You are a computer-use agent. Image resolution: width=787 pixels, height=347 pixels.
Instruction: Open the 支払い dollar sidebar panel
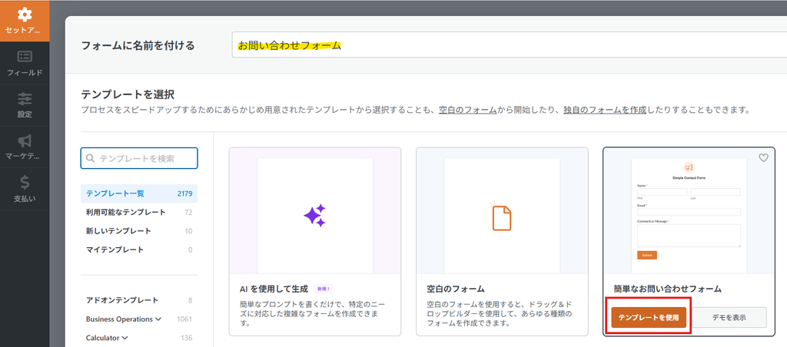[x=25, y=189]
